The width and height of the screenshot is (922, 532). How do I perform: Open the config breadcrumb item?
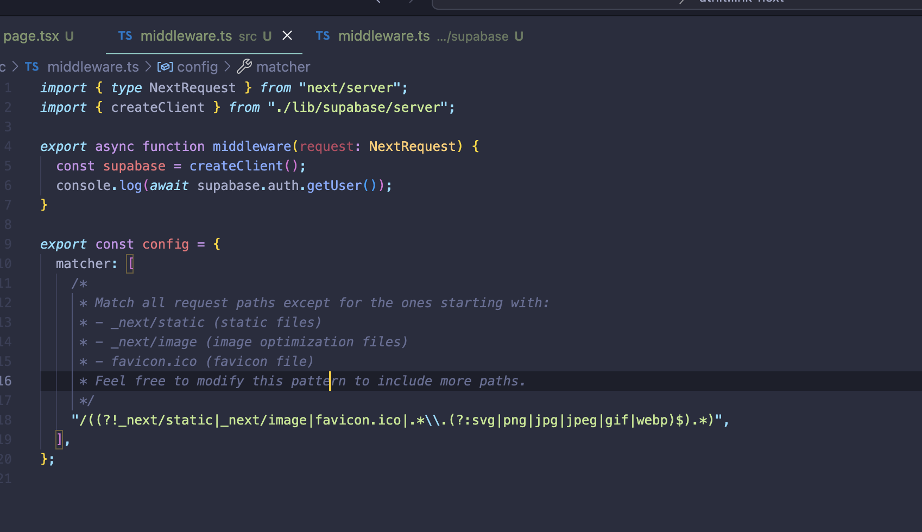tap(198, 67)
